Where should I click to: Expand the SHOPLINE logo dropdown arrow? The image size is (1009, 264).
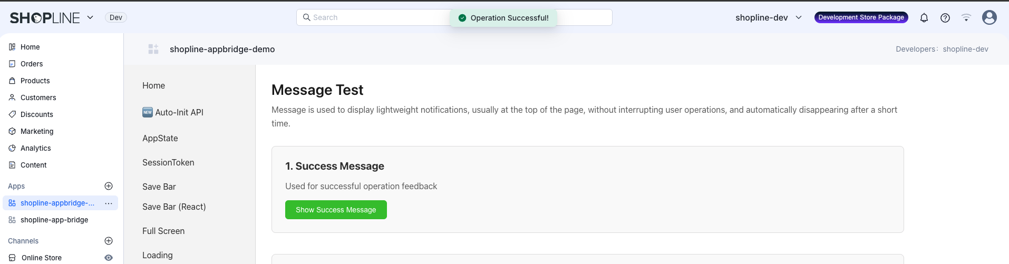coord(90,17)
